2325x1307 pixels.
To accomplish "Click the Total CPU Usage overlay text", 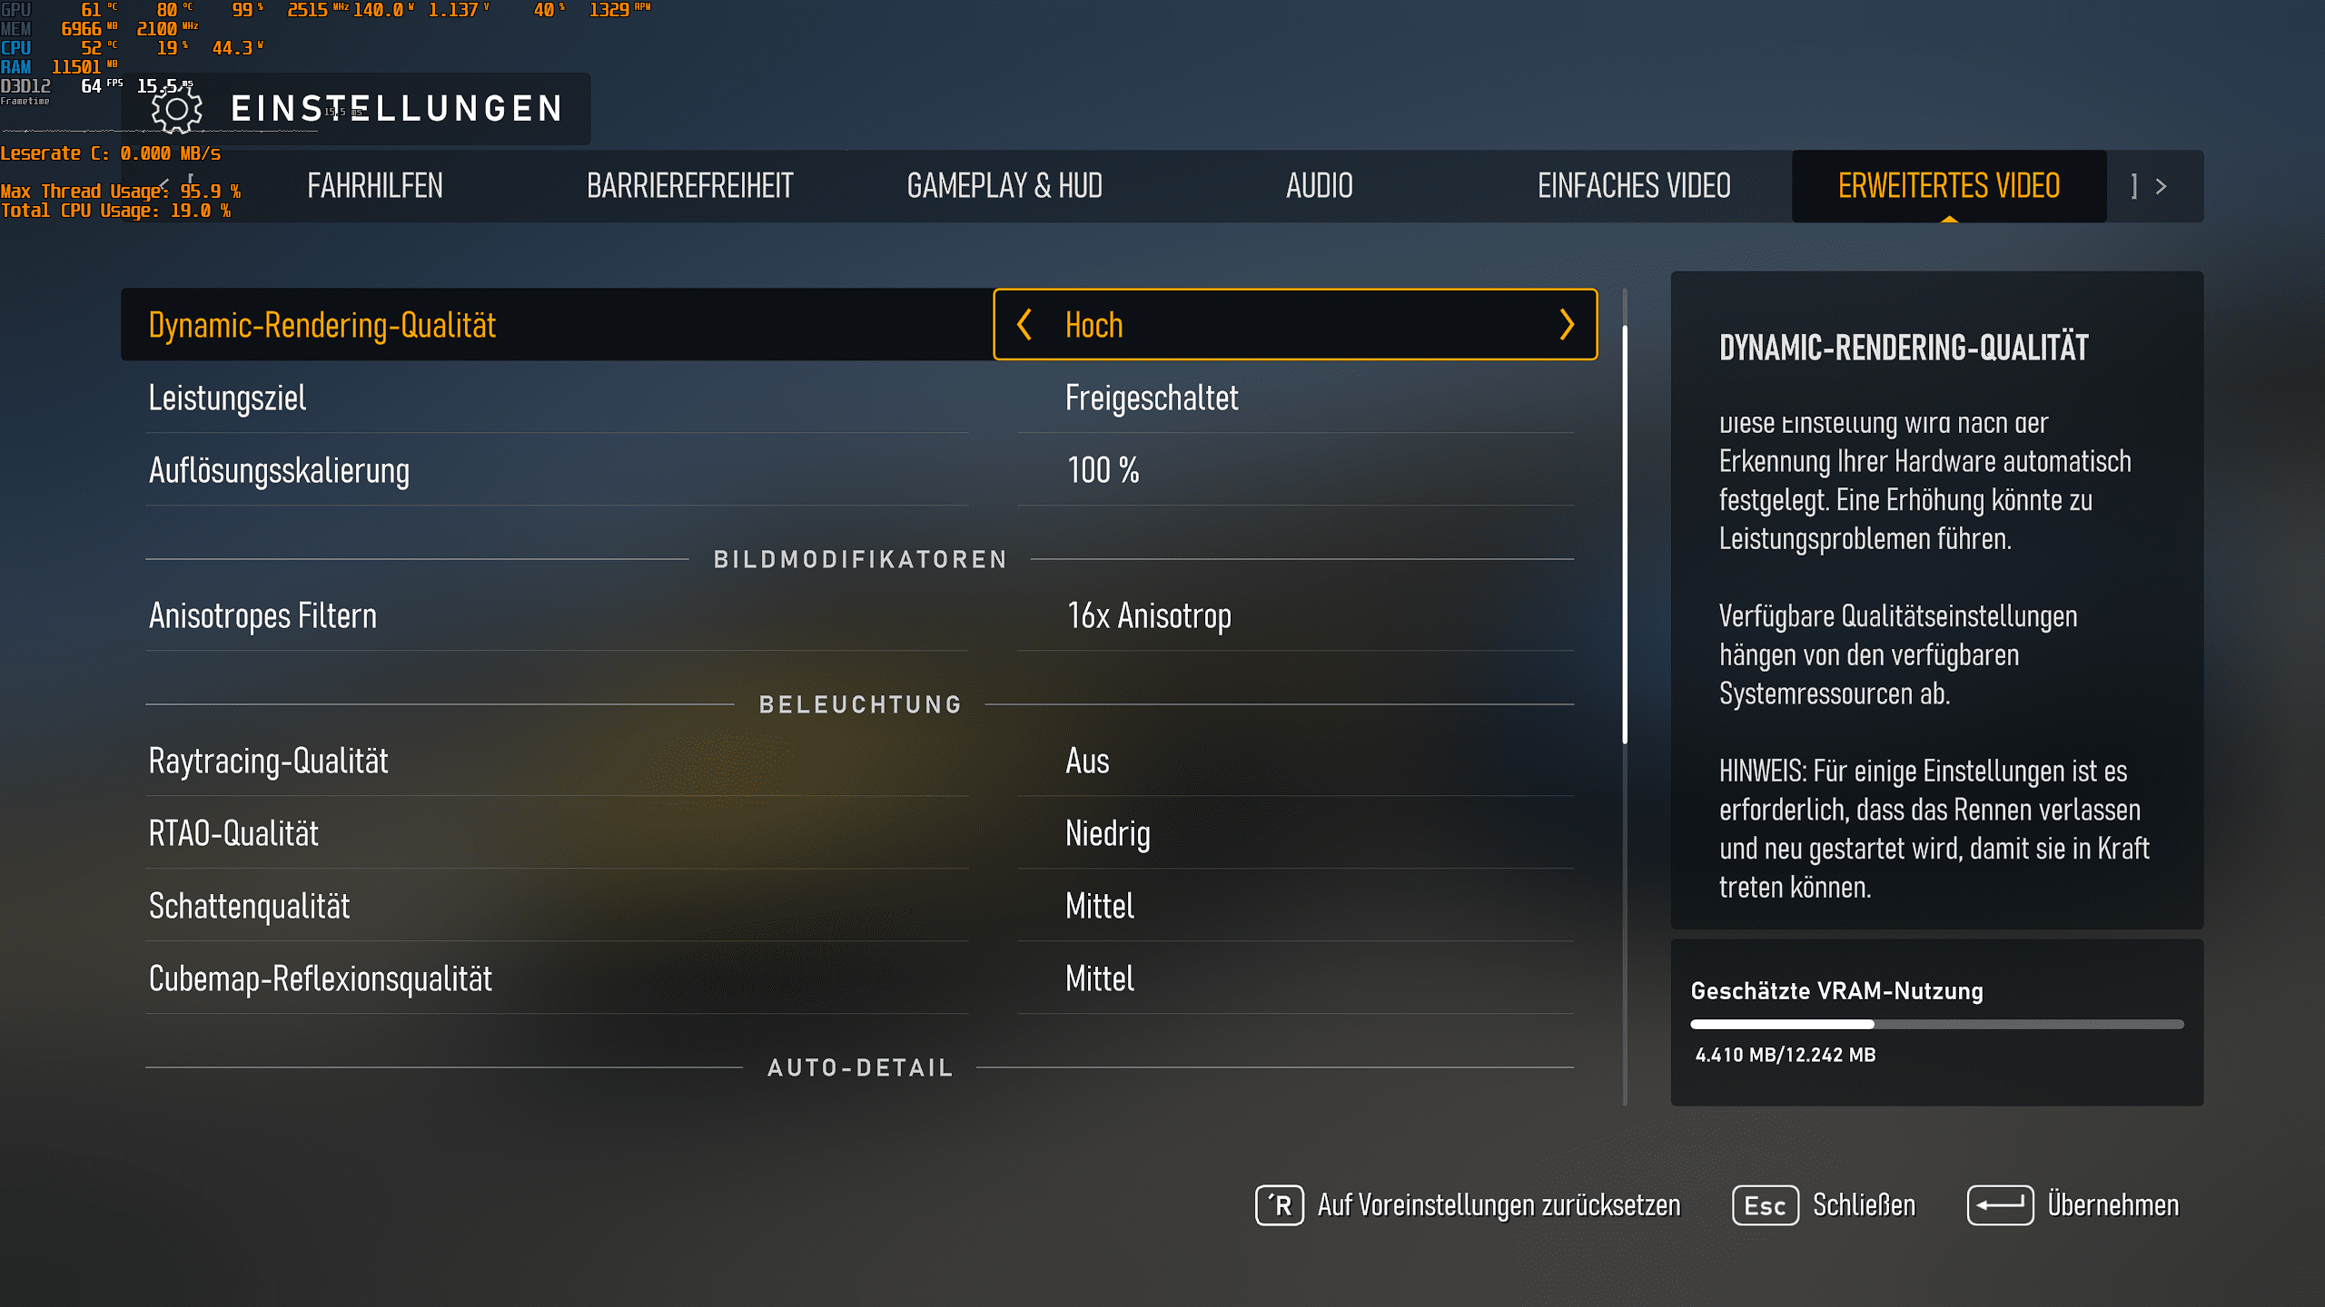I will [x=115, y=211].
